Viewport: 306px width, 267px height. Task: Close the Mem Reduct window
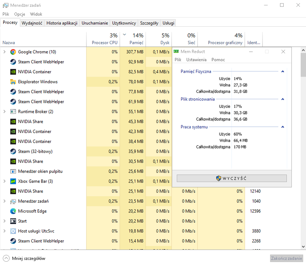click(283, 52)
